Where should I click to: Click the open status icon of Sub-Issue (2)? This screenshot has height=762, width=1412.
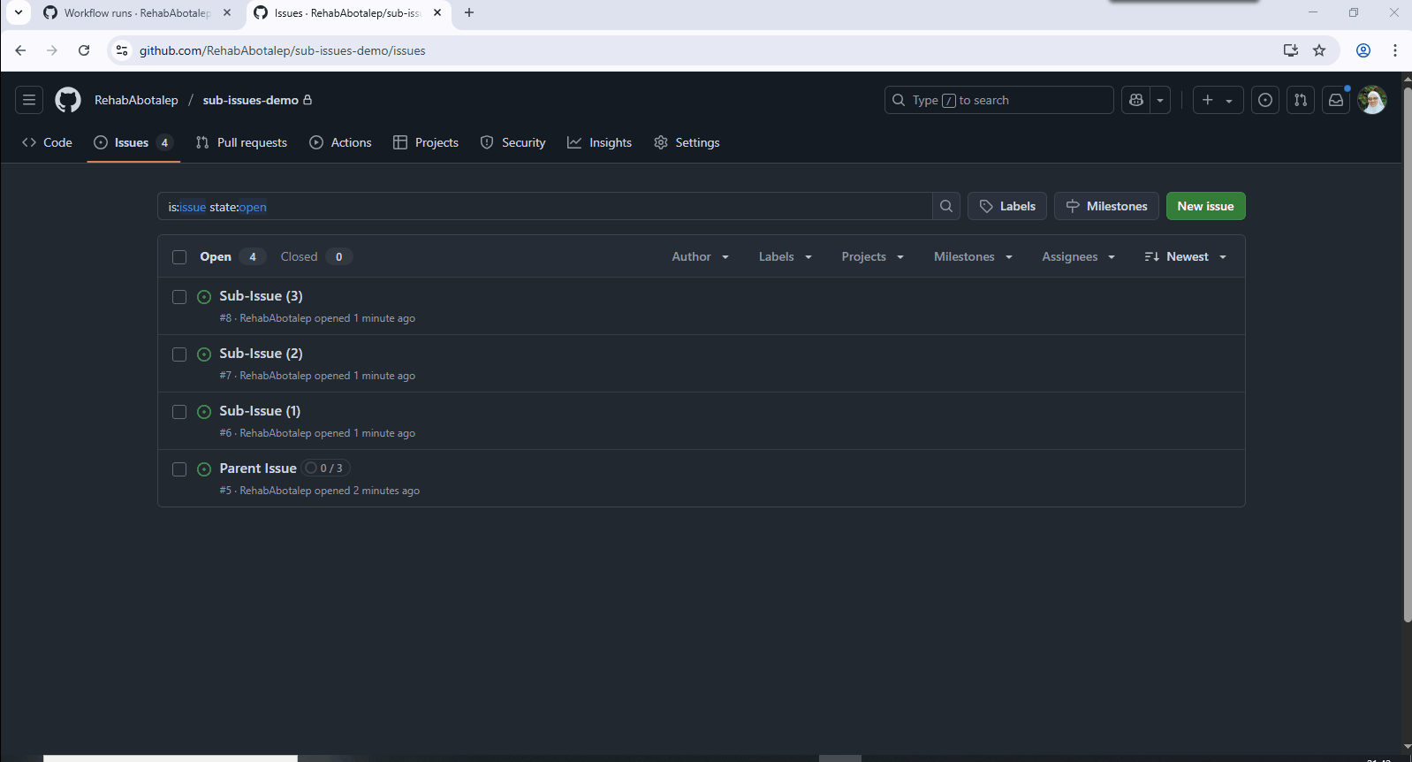pyautogui.click(x=204, y=354)
